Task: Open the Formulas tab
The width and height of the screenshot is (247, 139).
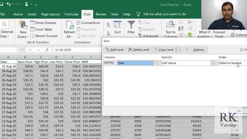Action: tap(71, 14)
